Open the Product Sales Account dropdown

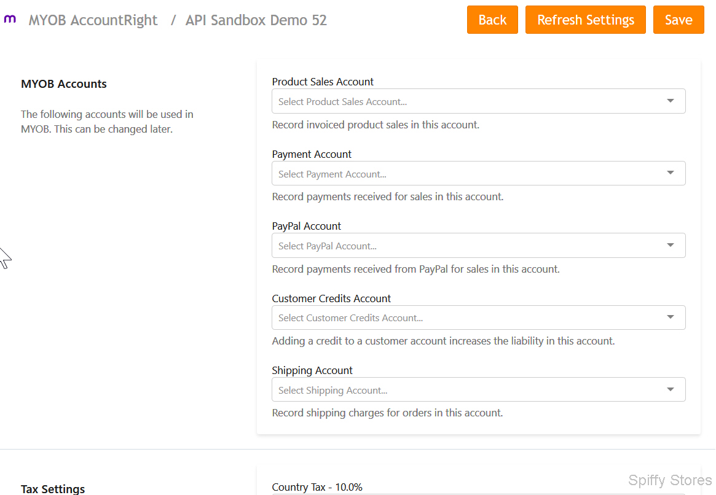point(479,101)
